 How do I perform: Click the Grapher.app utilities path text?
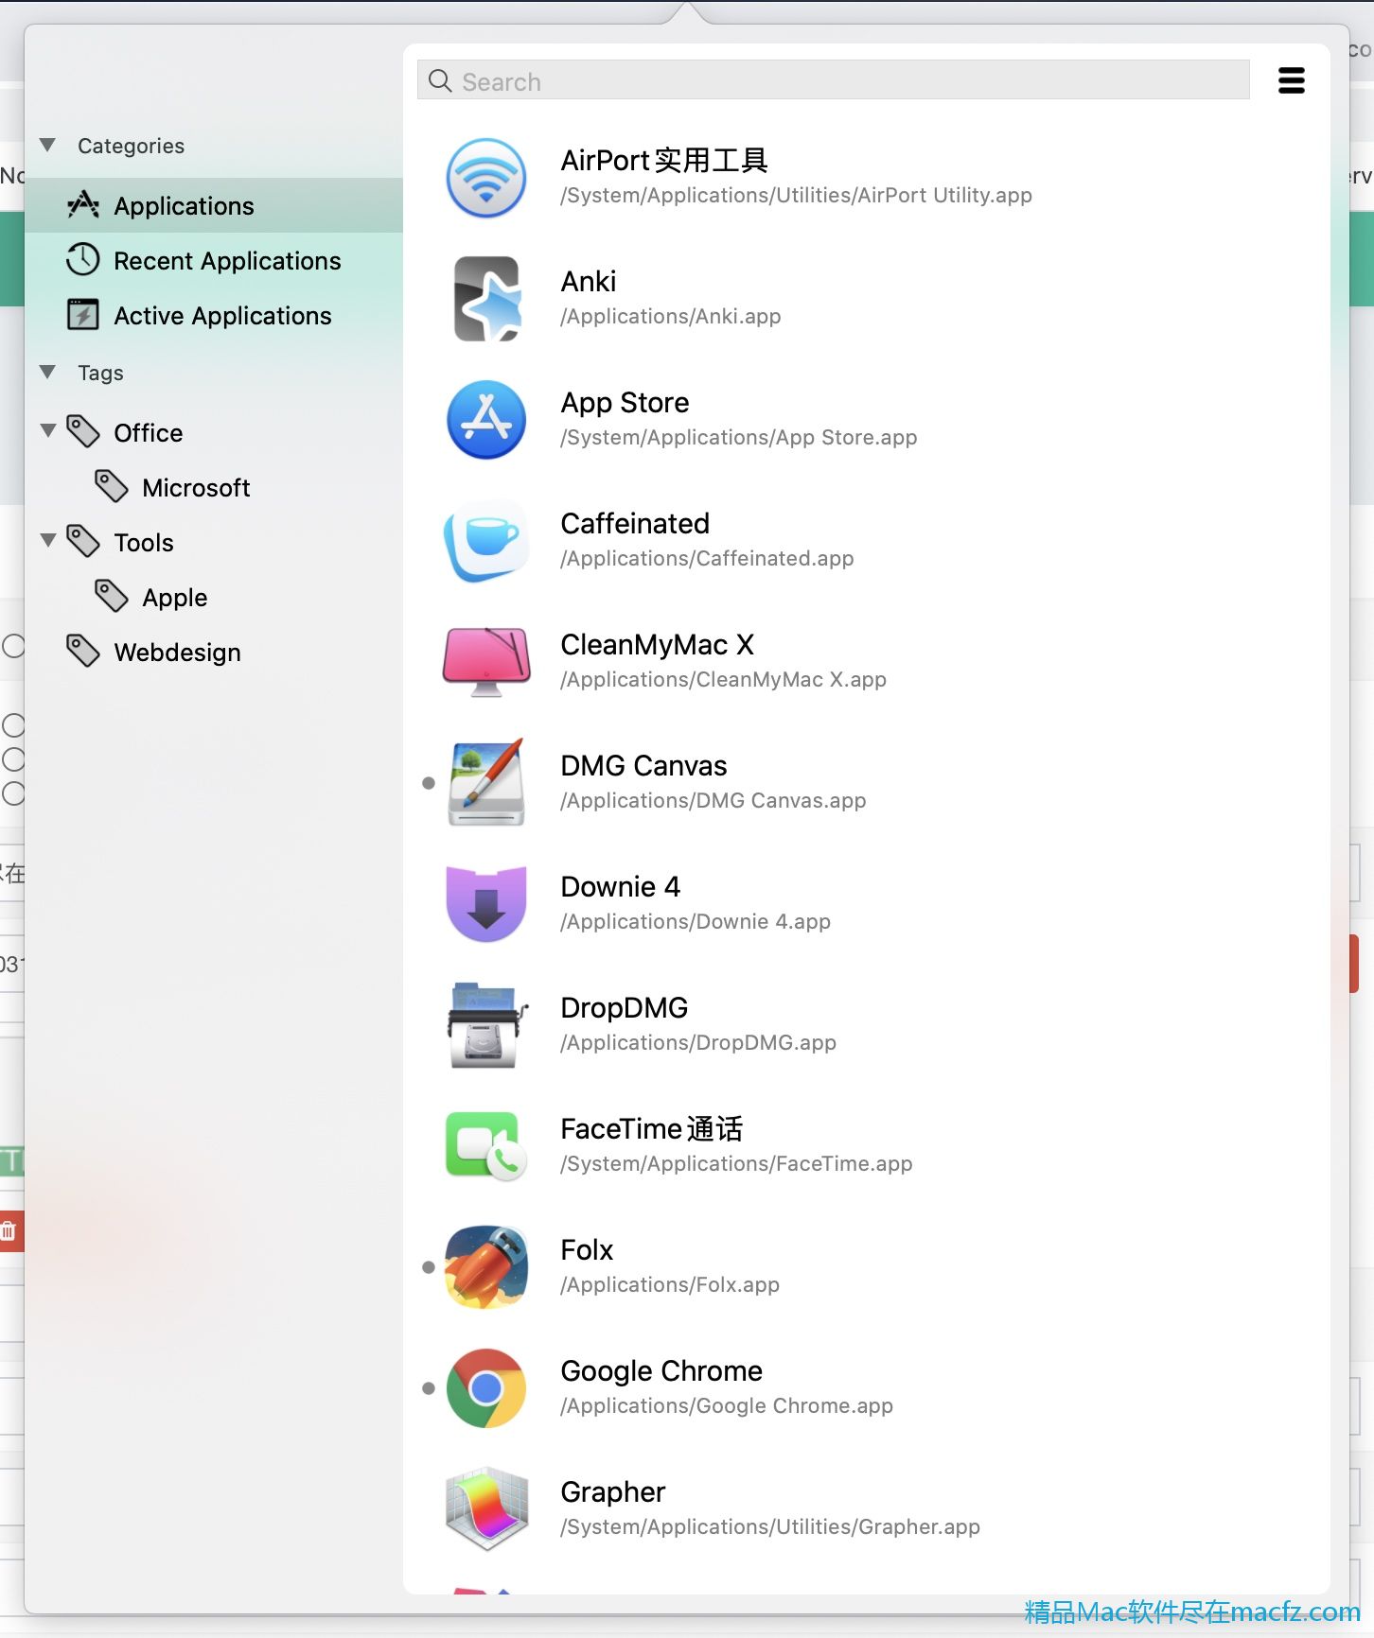click(770, 1526)
